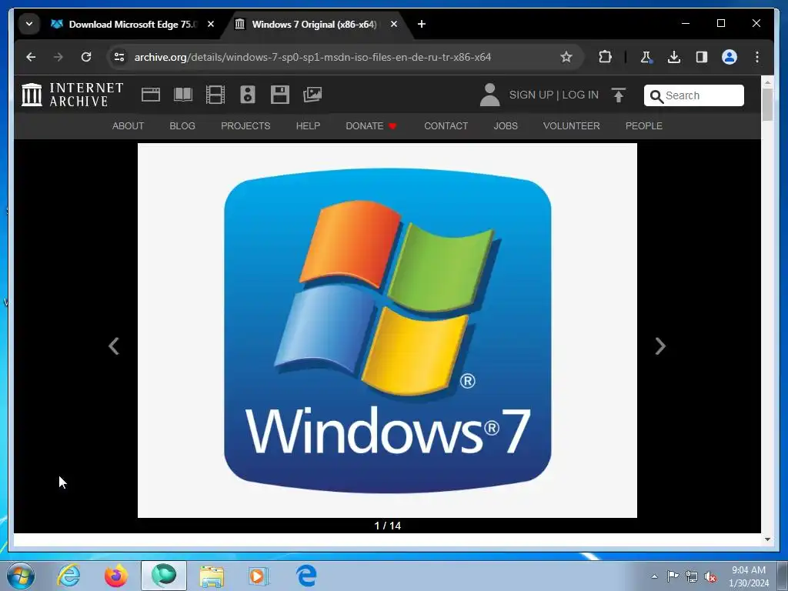Open the Texts book icon

183,95
